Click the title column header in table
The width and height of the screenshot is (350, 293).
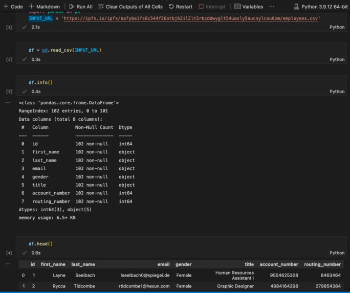(249, 264)
